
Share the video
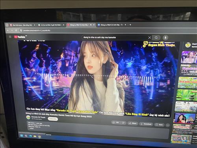133,124
